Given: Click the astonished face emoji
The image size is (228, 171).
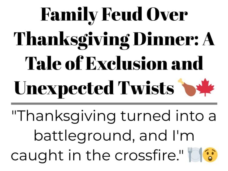Looking at the screenshot, I should tap(210, 155).
